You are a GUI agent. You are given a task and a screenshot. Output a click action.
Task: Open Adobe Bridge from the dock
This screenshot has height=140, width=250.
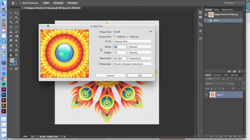coord(4,106)
